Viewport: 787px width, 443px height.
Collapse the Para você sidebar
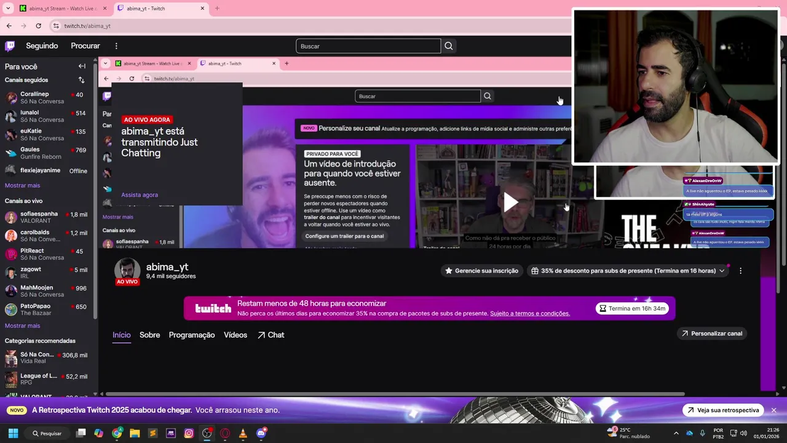tap(82, 66)
